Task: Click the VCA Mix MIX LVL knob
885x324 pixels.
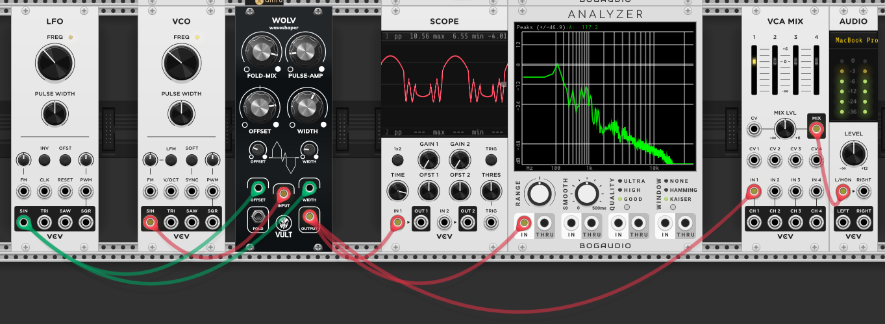Action: click(785, 128)
